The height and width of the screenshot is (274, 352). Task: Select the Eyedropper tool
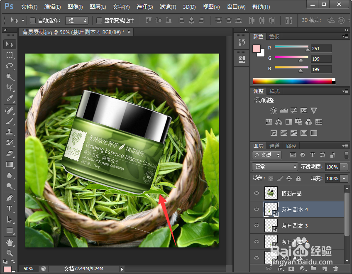[10, 98]
